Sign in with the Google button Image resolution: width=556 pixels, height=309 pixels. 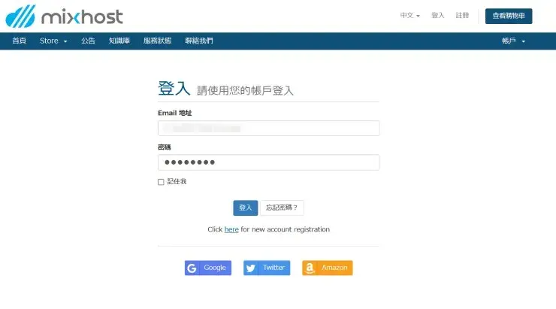[x=208, y=268]
